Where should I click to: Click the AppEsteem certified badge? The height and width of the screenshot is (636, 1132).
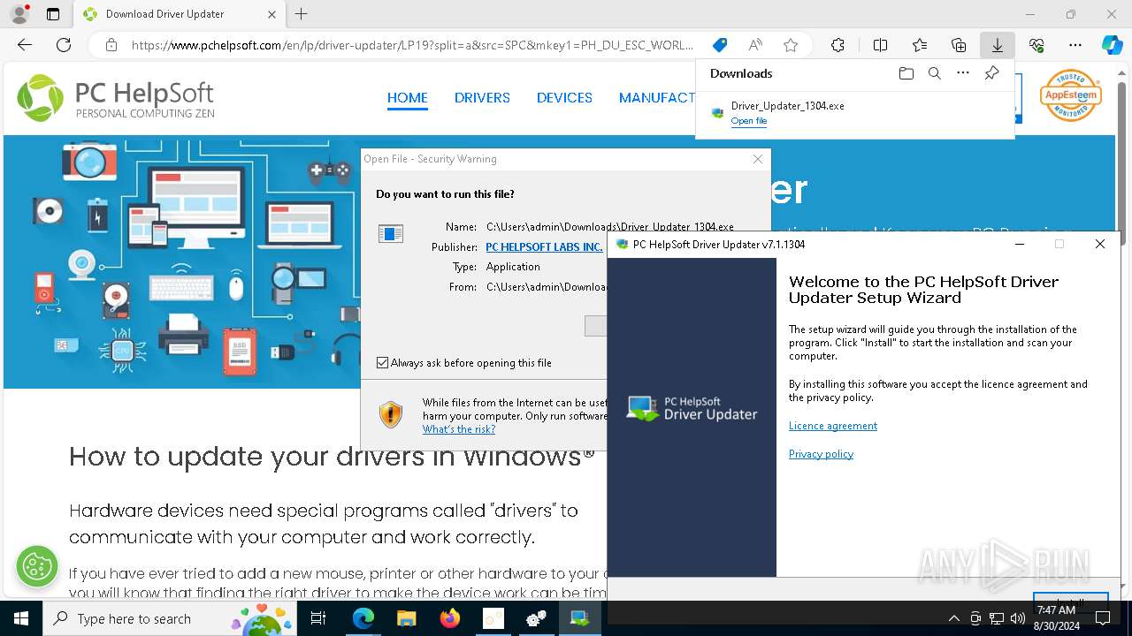[1070, 95]
